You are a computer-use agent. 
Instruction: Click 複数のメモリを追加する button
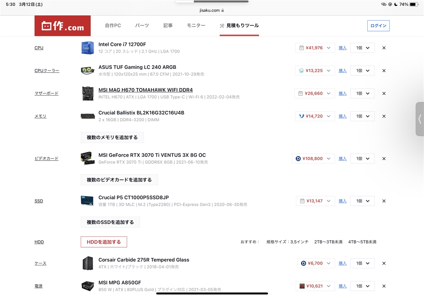pos(112,137)
